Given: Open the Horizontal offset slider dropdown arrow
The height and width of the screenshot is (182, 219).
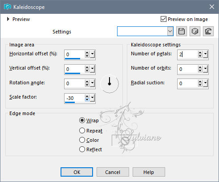Looking at the screenshot, I should [x=93, y=54].
